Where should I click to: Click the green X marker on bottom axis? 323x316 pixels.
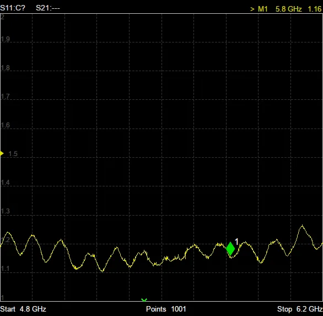[x=144, y=300]
